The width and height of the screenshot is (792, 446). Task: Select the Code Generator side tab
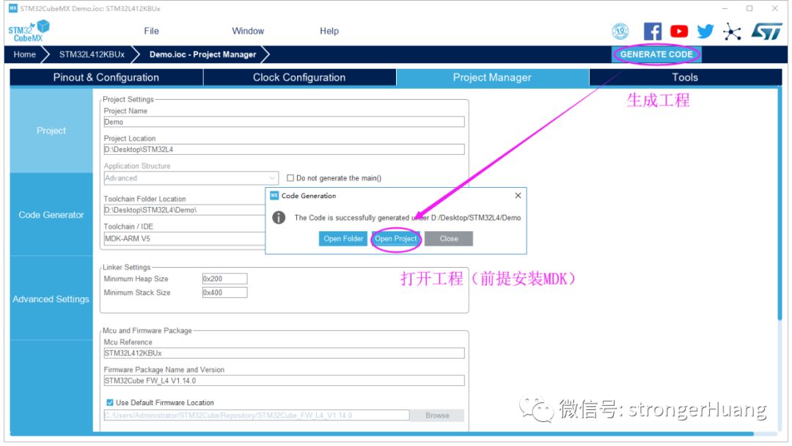[51, 215]
